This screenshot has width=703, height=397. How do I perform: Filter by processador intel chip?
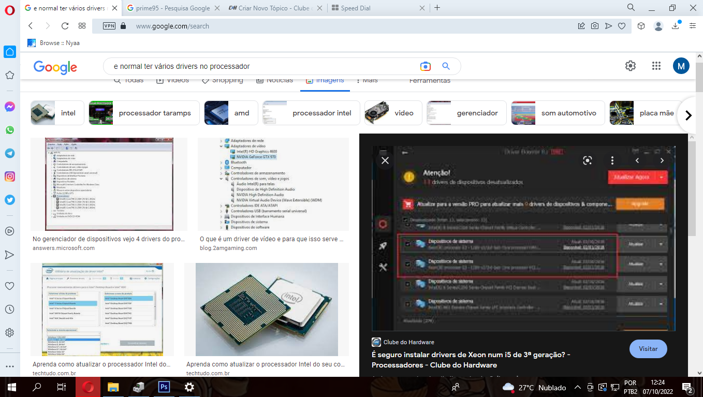pyautogui.click(x=311, y=113)
